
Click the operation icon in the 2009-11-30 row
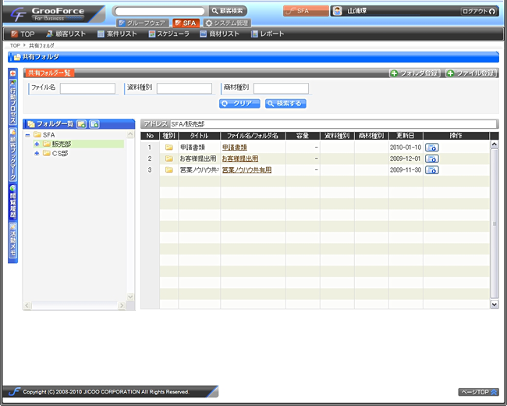(431, 169)
